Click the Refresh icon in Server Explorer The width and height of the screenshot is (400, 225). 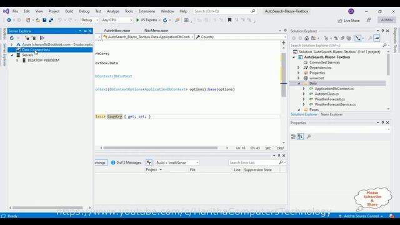(11, 38)
